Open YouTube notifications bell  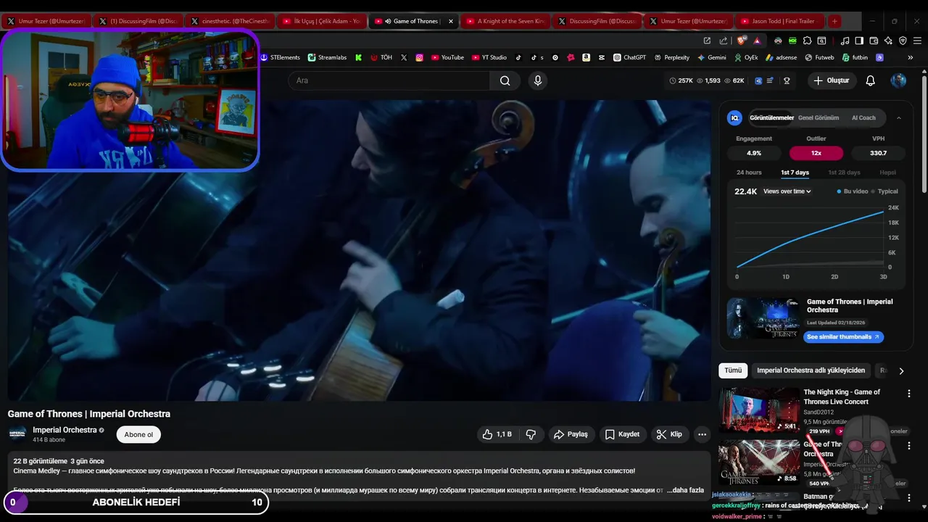[x=870, y=80]
